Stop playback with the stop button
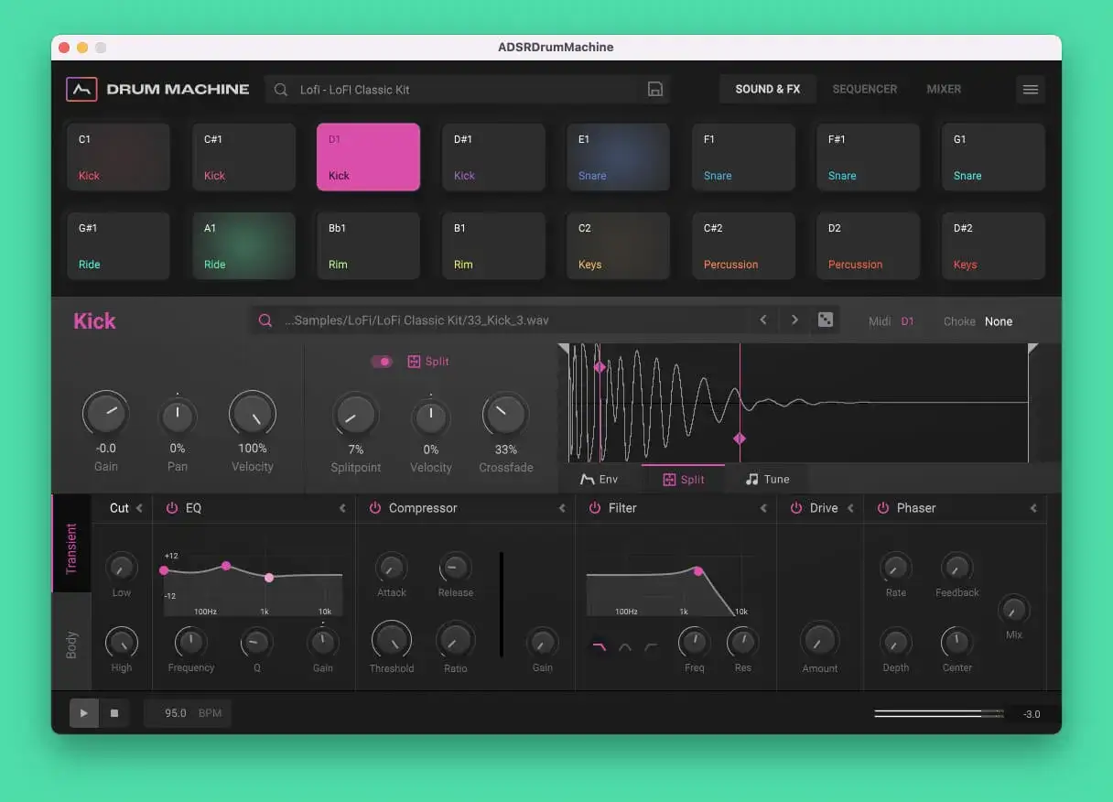 pyautogui.click(x=113, y=713)
